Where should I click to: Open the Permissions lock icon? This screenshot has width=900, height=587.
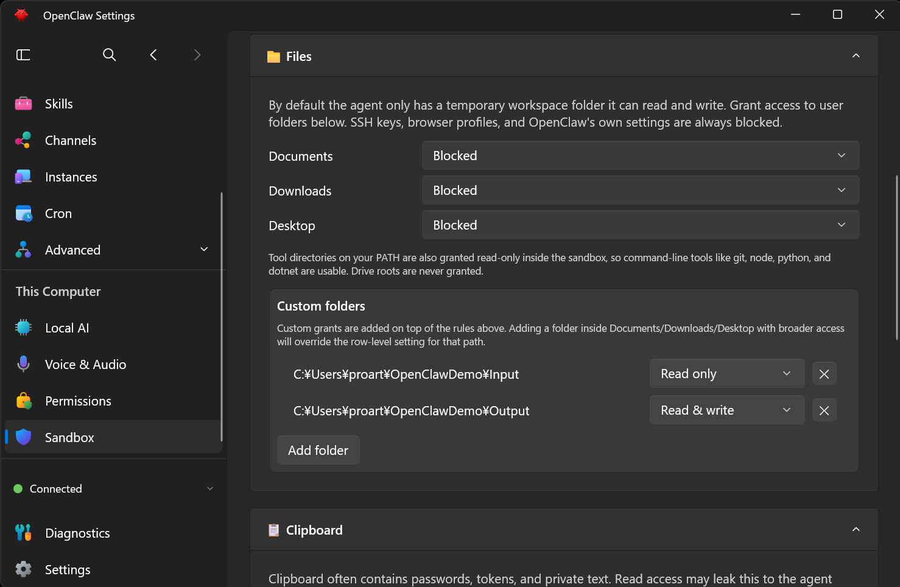click(23, 401)
